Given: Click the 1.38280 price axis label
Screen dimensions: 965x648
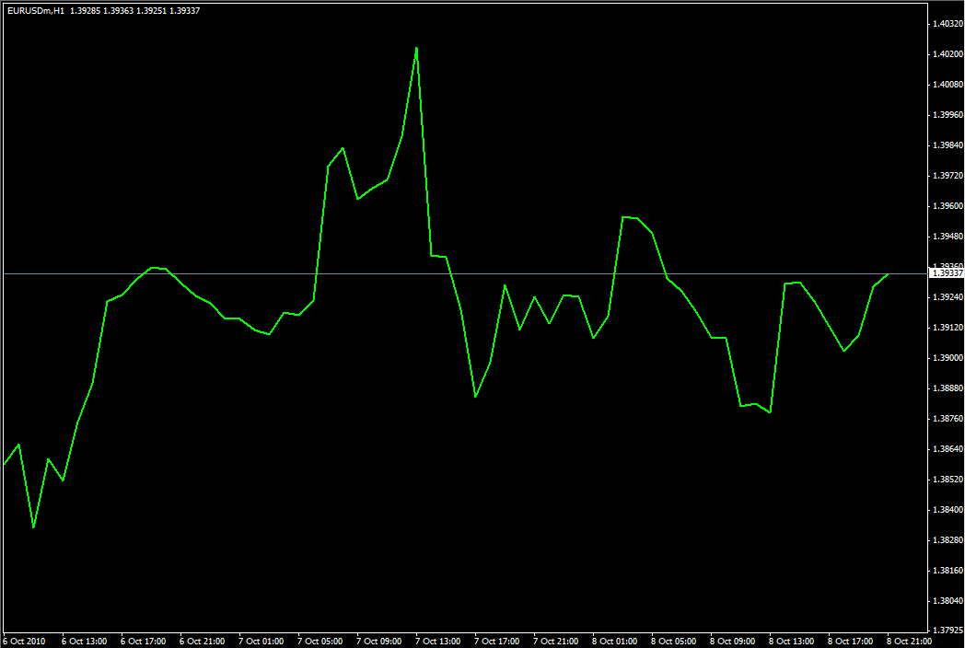Looking at the screenshot, I should [948, 540].
